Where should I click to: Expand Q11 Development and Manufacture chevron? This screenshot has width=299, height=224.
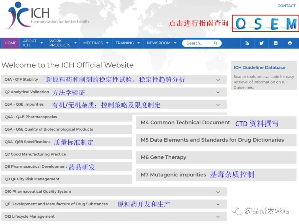coord(218,205)
